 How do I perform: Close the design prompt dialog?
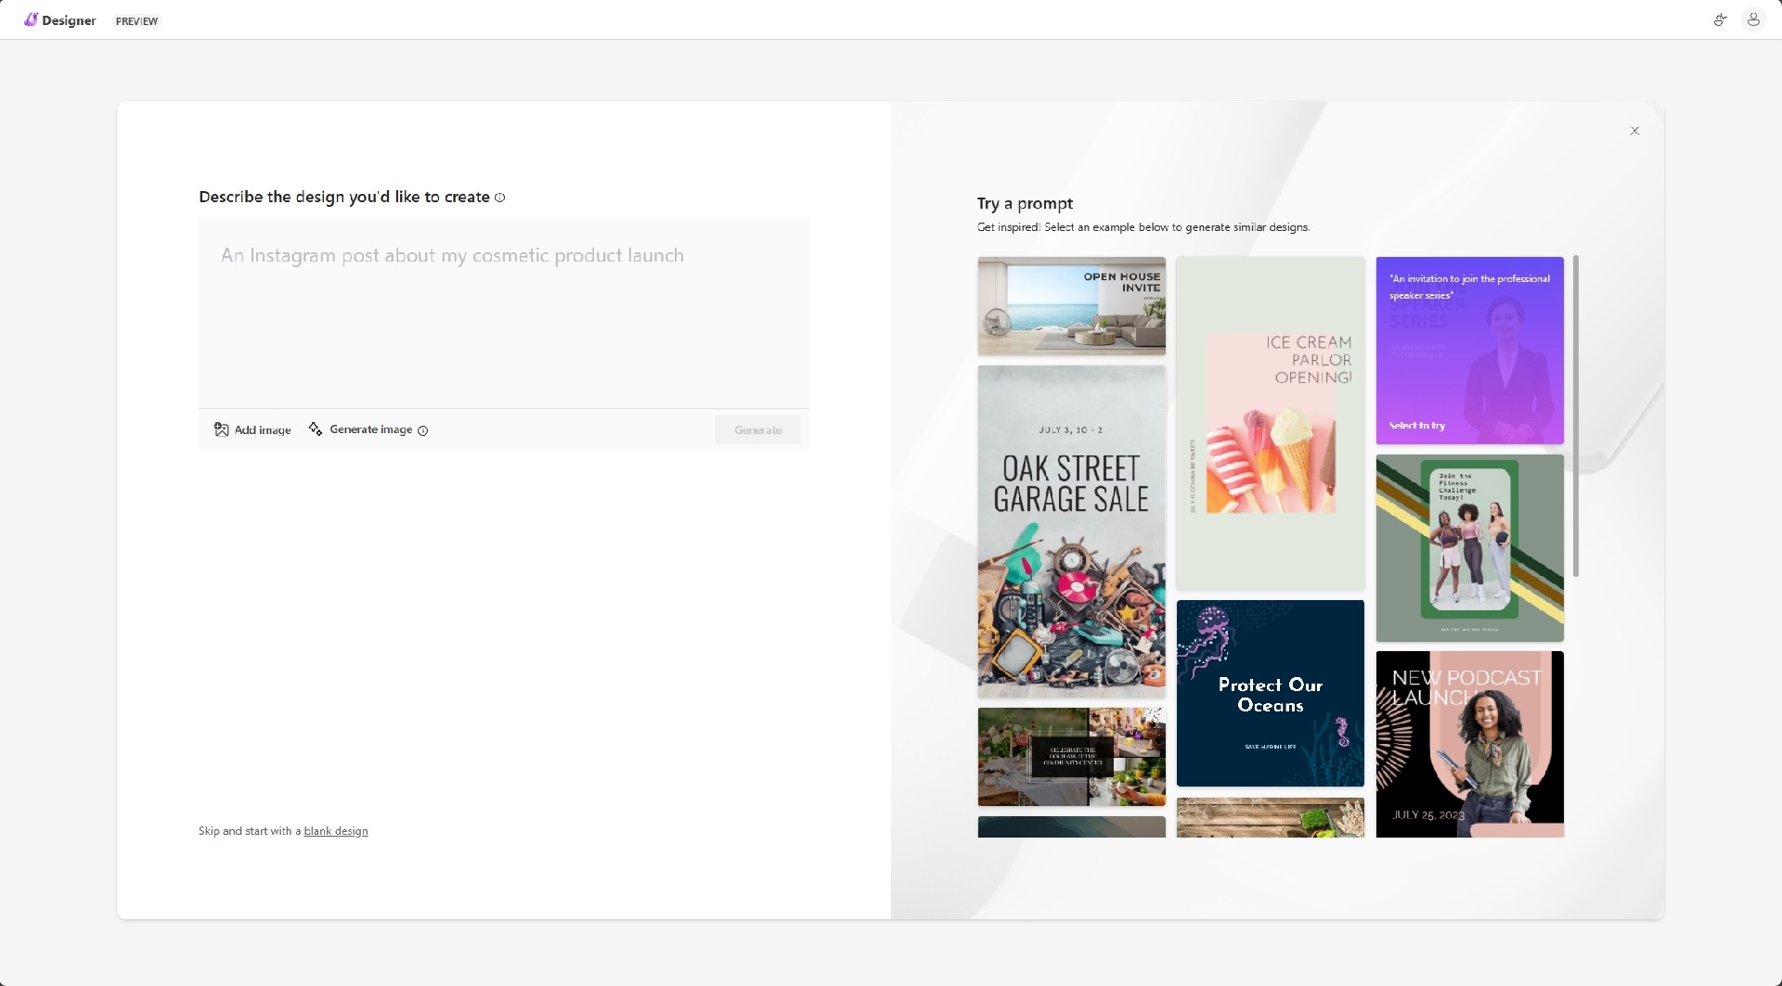click(1634, 131)
